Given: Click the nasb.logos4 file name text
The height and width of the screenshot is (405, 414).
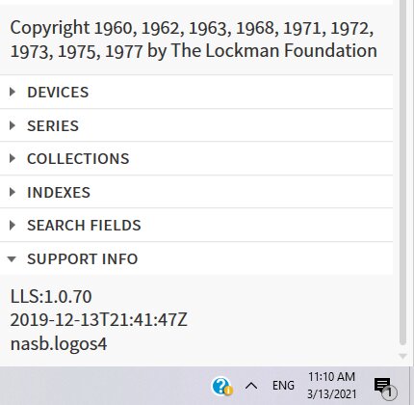Looking at the screenshot, I should (59, 344).
